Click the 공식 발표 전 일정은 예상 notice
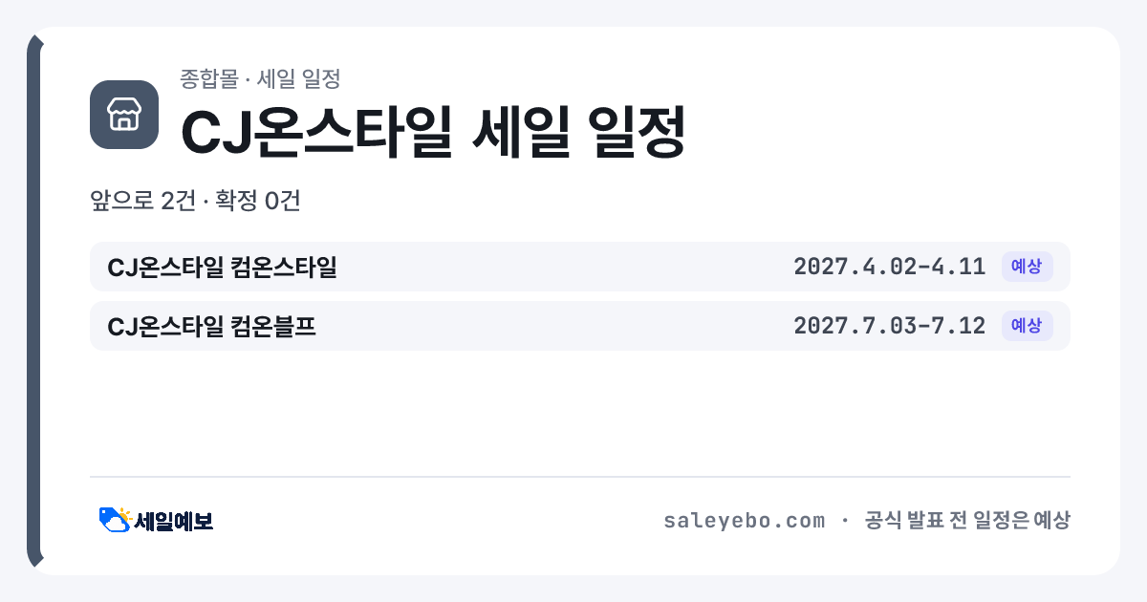Image resolution: width=1147 pixels, height=602 pixels. coord(966,521)
